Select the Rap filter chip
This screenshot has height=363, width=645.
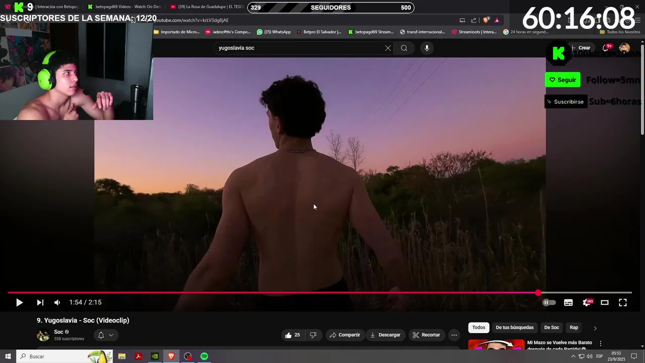tap(574, 328)
